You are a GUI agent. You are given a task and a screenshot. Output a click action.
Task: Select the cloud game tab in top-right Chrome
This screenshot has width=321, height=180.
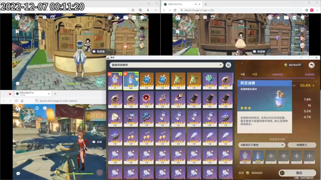coord(182,4)
